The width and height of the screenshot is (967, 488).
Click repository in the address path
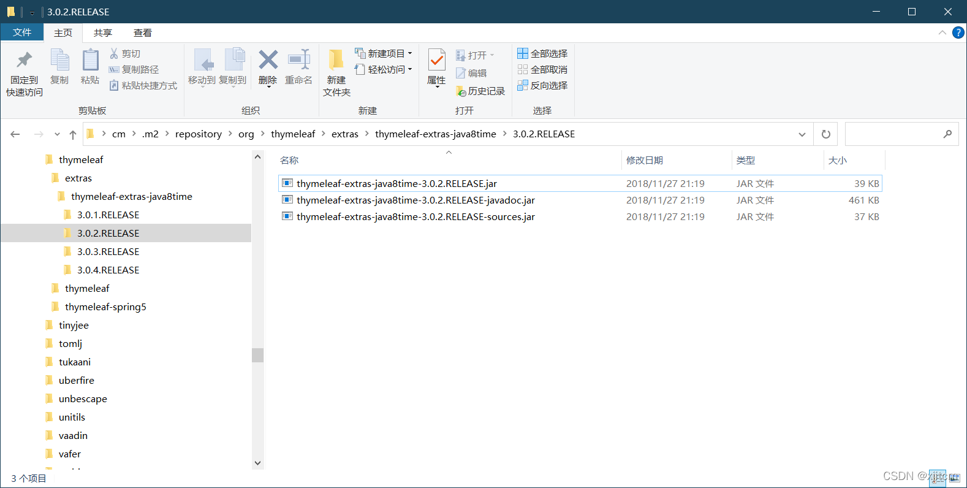coord(199,134)
